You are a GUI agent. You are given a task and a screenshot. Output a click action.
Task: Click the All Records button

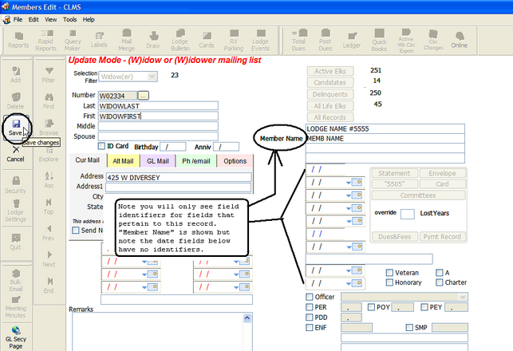click(330, 117)
